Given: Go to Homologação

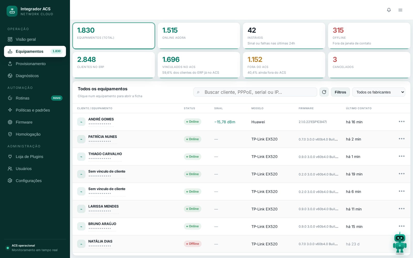Looking at the screenshot, I should tap(35, 134).
